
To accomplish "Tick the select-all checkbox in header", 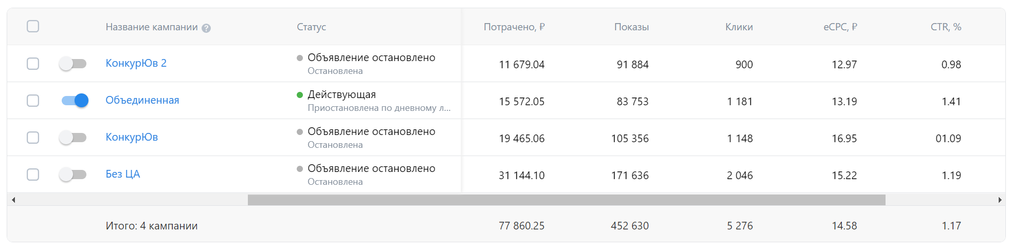I will point(33,26).
